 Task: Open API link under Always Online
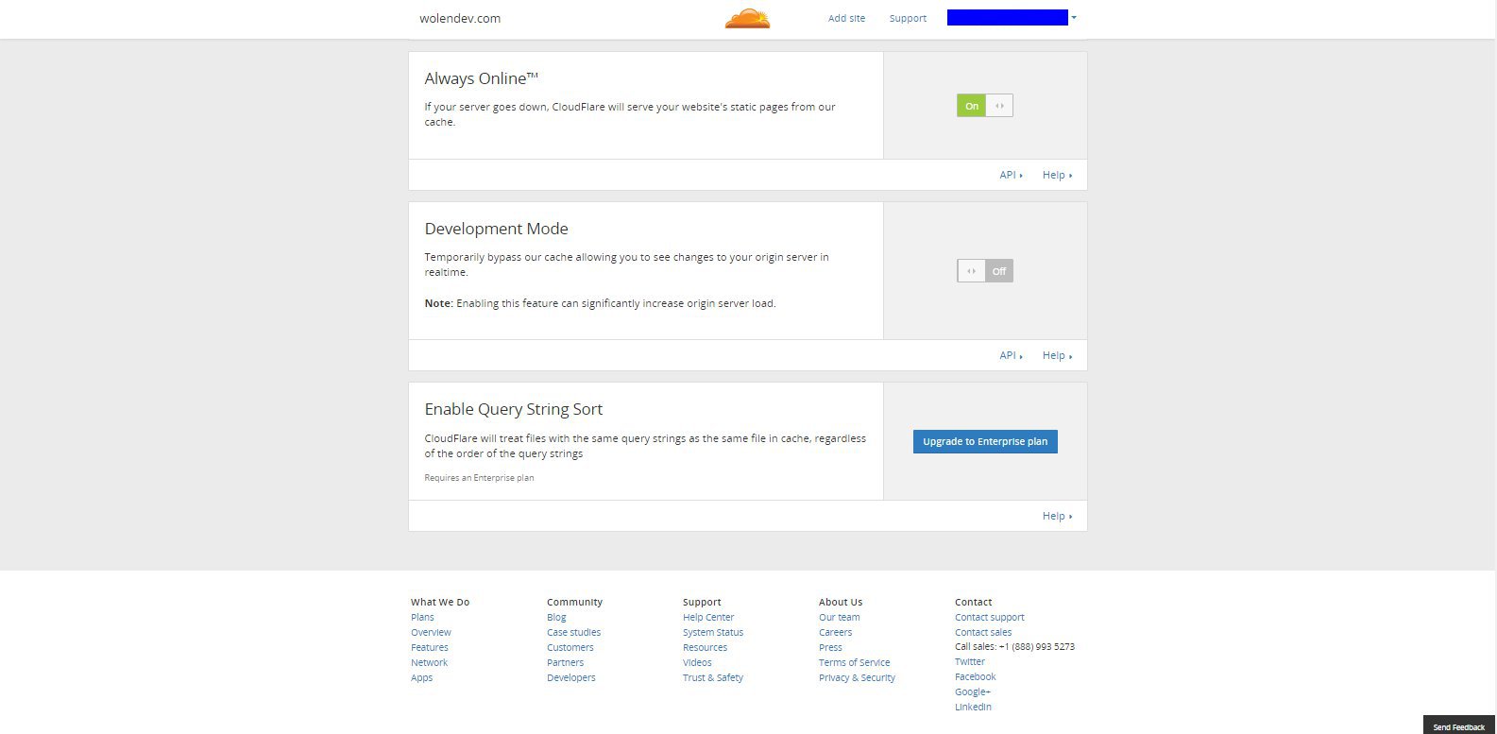tap(1011, 175)
